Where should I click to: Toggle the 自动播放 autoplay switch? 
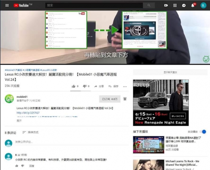click(x=203, y=132)
